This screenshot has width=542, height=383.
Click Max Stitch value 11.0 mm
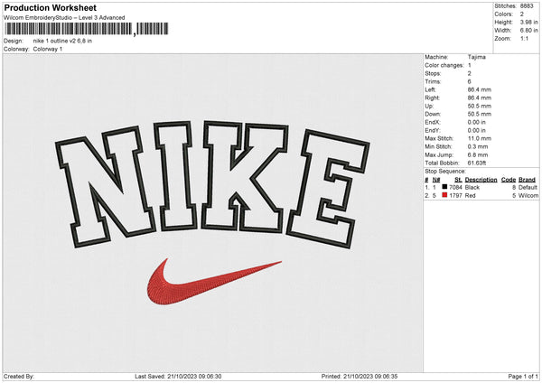point(479,138)
